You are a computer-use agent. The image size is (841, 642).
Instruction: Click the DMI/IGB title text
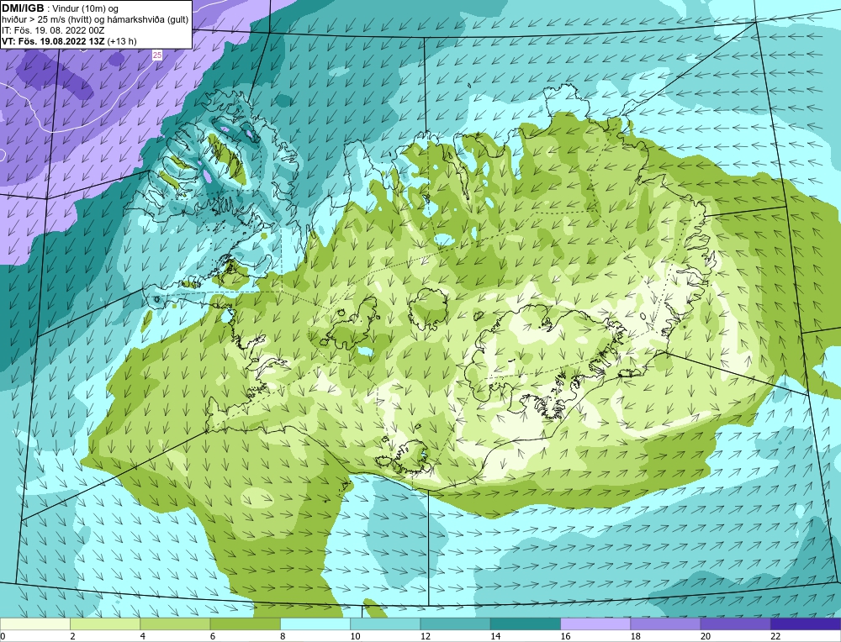[x=23, y=8]
